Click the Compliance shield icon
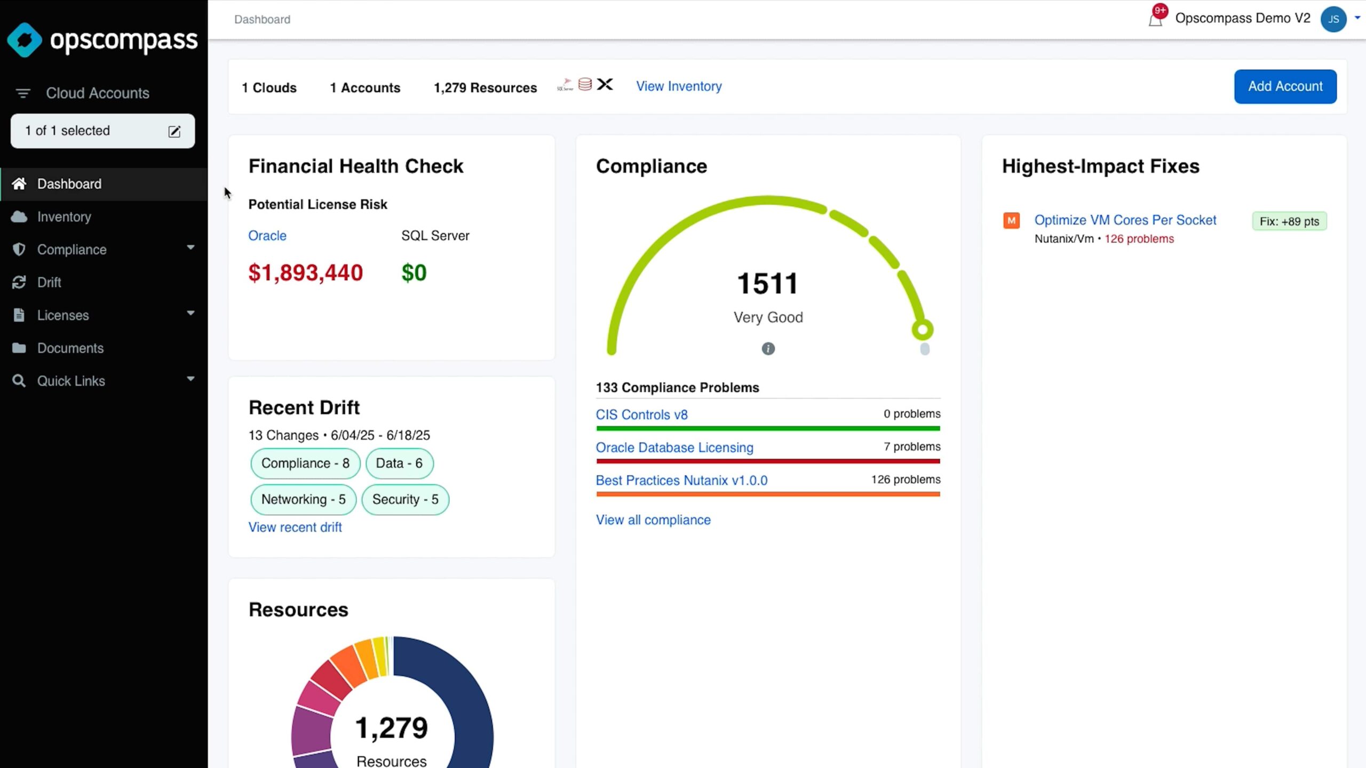Viewport: 1366px width, 768px height. (19, 250)
